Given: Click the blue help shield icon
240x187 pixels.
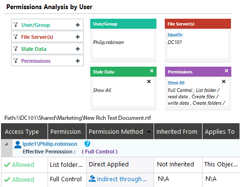Looking at the screenshot, I should click(x=87, y=144).
